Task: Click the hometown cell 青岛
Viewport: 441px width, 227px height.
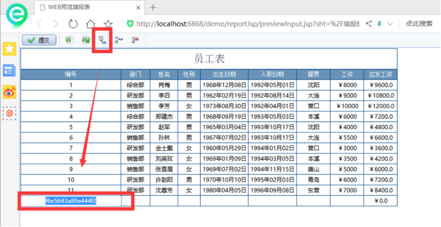Action: tap(313, 180)
